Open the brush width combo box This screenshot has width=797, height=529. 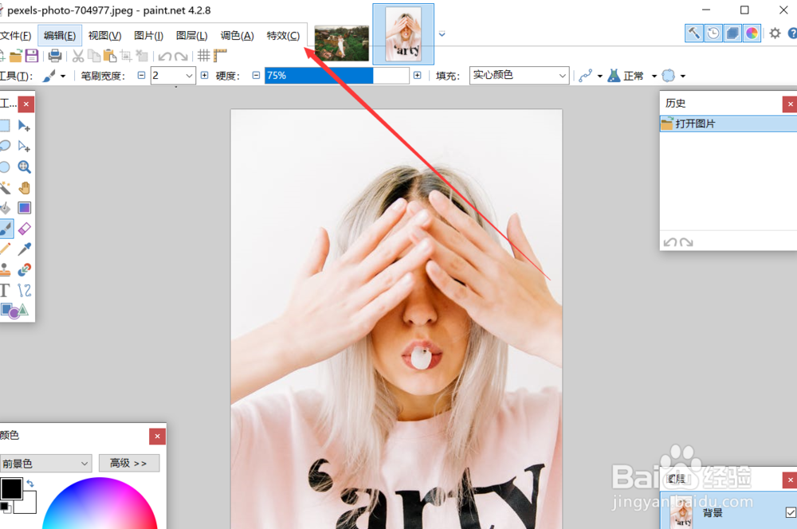pyautogui.click(x=173, y=76)
